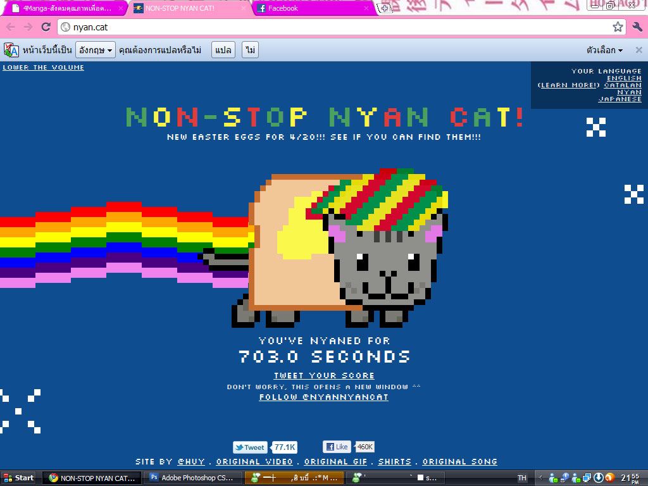Screen dimensions: 648x486
Task: Click the browser back arrow
Action: point(10,27)
